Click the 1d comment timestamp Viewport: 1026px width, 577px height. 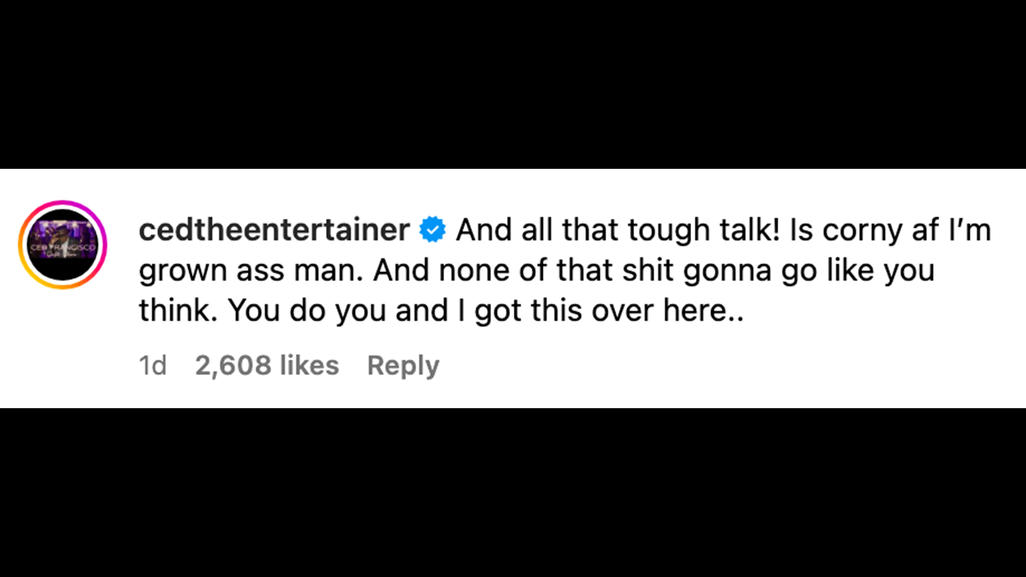[x=152, y=366]
